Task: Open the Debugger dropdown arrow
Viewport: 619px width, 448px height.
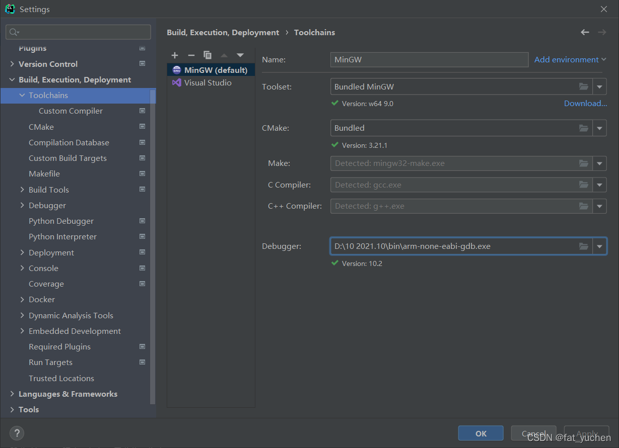Action: pos(599,246)
